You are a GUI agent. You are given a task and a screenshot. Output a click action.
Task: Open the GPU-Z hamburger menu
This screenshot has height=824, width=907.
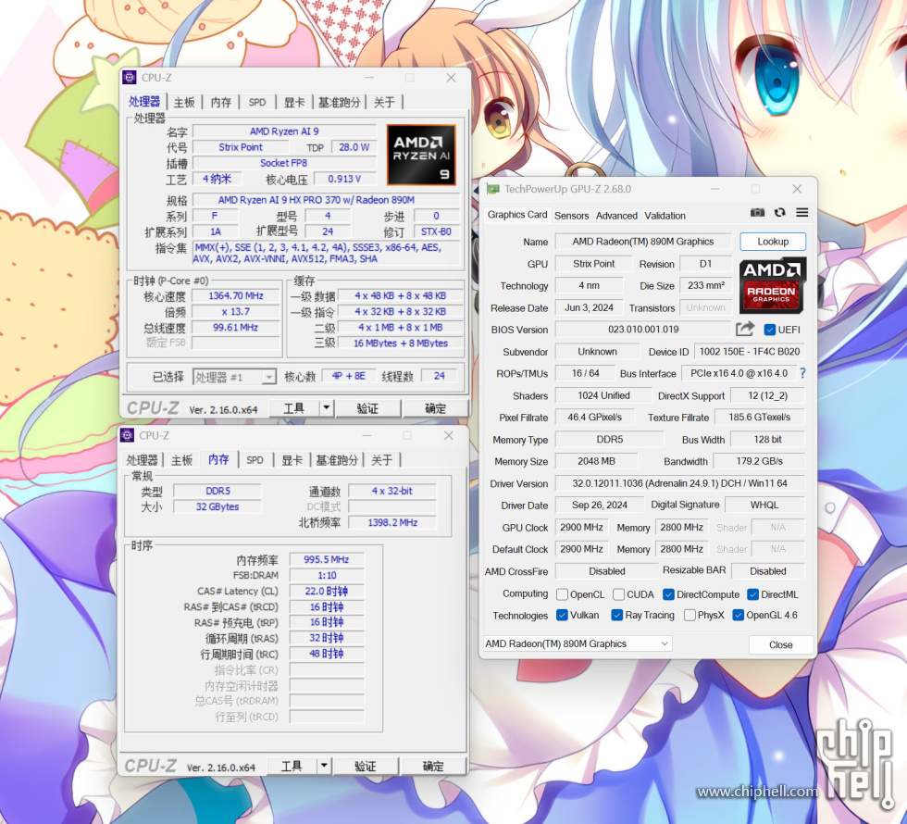801,212
